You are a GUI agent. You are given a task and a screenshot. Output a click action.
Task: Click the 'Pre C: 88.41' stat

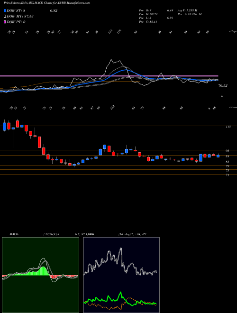[x=148, y=22]
